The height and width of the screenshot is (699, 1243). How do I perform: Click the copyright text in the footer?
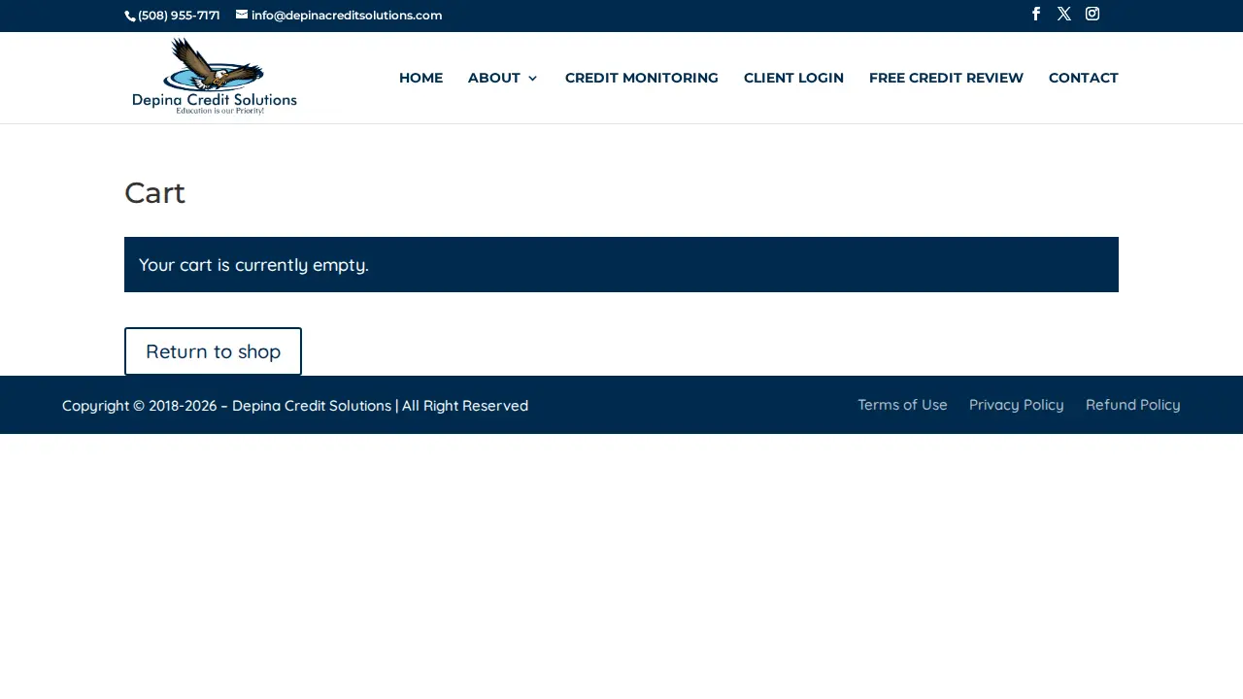pos(295,406)
